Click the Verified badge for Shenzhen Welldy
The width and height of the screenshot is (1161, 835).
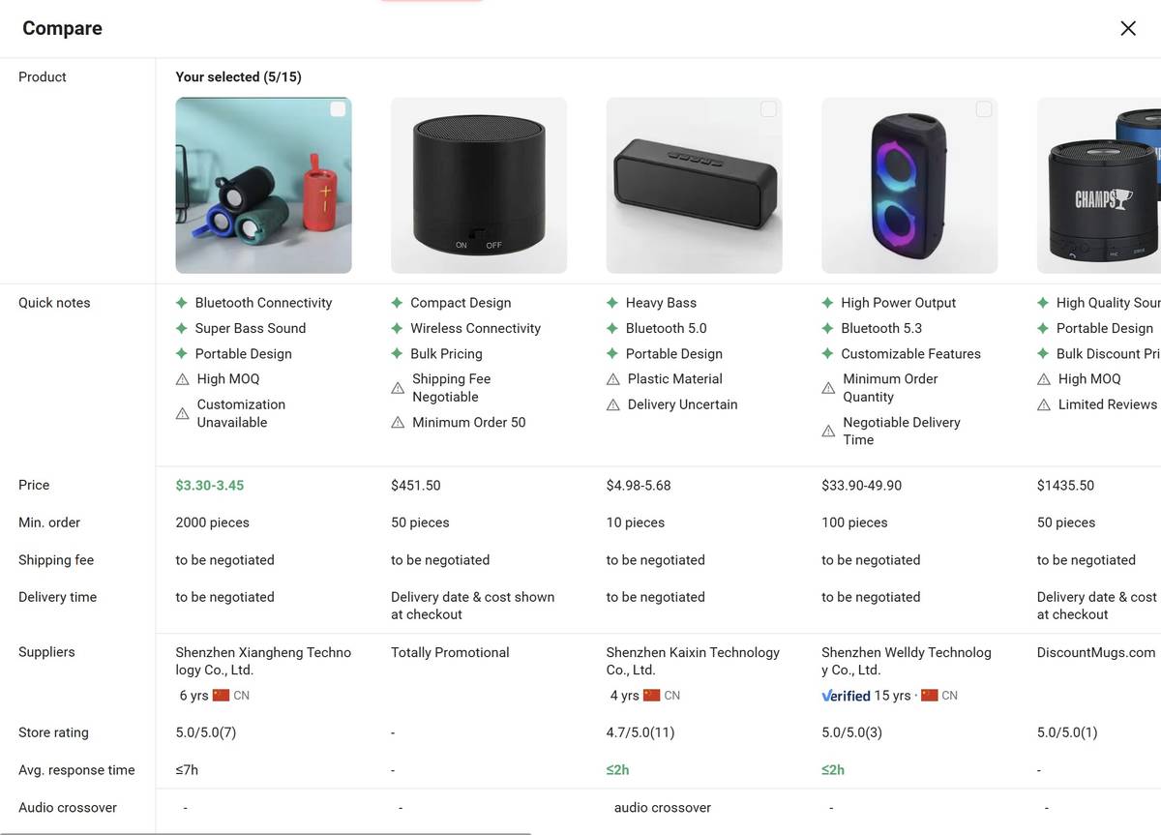coord(846,695)
